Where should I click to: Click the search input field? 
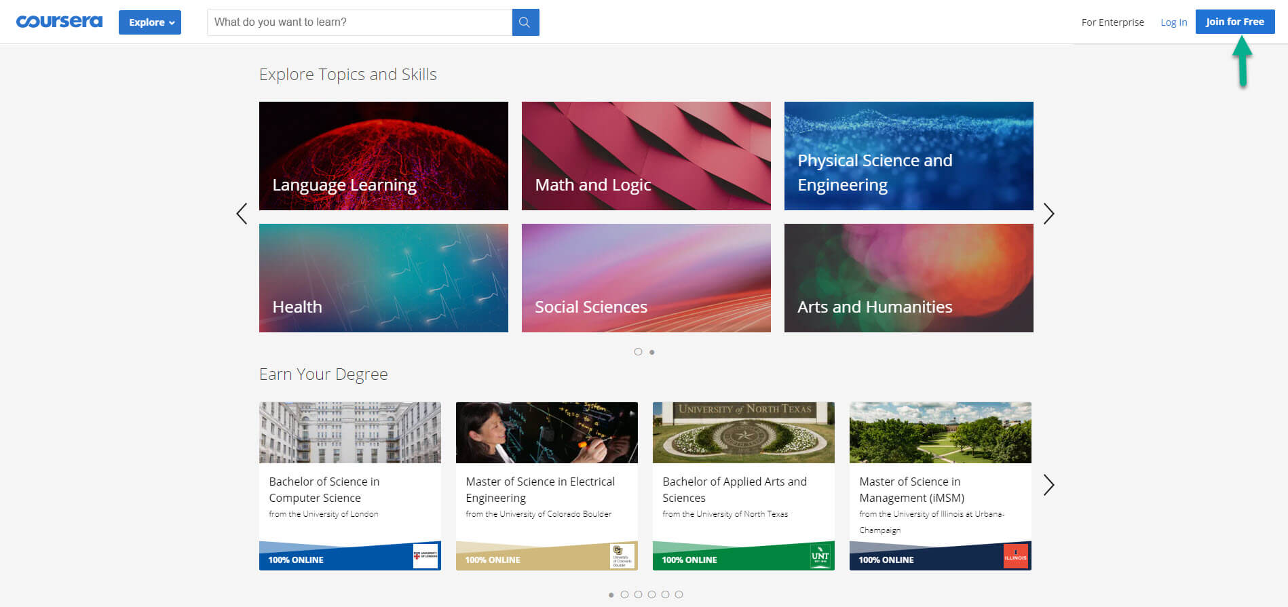tap(360, 22)
